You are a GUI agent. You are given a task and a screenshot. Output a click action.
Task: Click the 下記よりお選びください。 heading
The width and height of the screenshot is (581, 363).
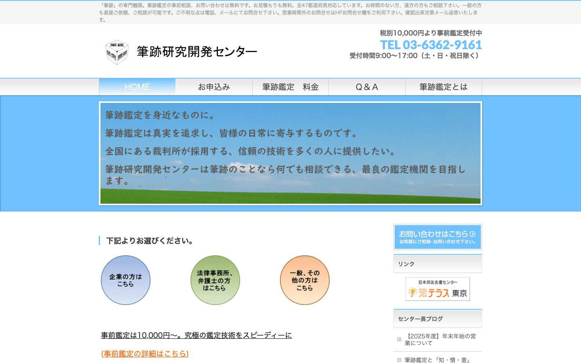150,241
